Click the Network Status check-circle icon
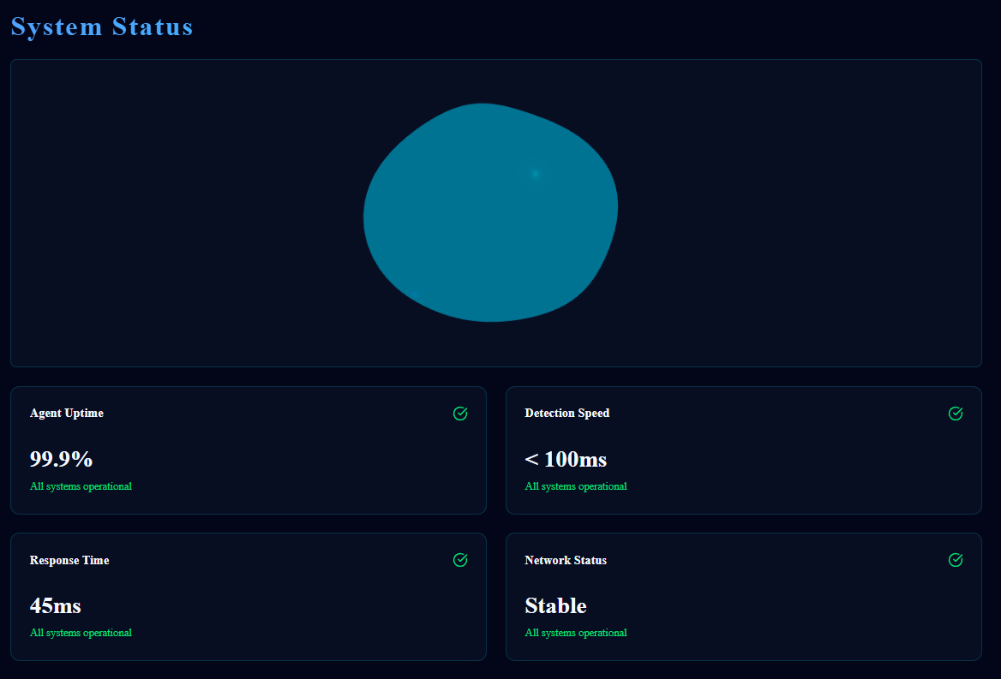The image size is (1001, 679). click(x=956, y=560)
